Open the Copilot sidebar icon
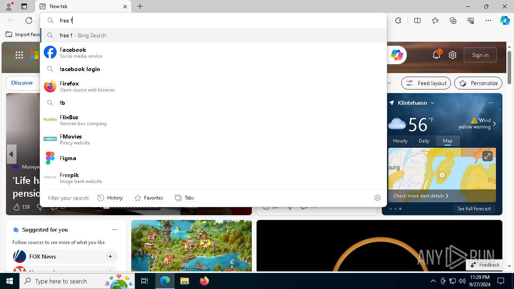Screen dimensions: 514x289 click(x=505, y=20)
